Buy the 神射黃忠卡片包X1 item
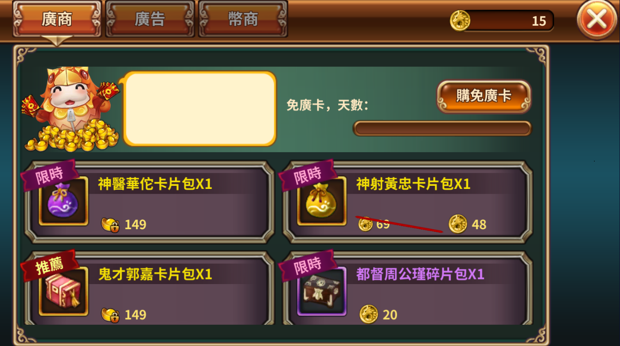 [x=407, y=202]
